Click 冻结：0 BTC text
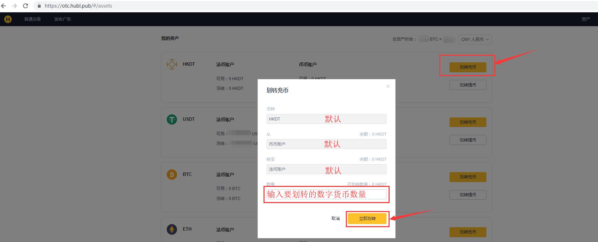The image size is (598, 242). (228, 199)
